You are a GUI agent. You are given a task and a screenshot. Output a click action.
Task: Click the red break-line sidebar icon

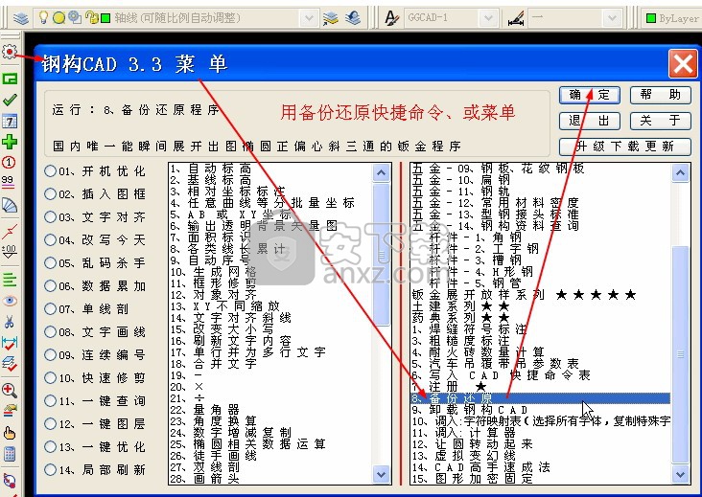point(10,231)
